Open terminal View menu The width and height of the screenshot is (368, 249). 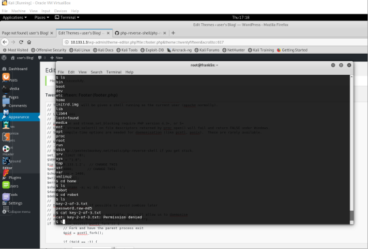tap(82, 72)
